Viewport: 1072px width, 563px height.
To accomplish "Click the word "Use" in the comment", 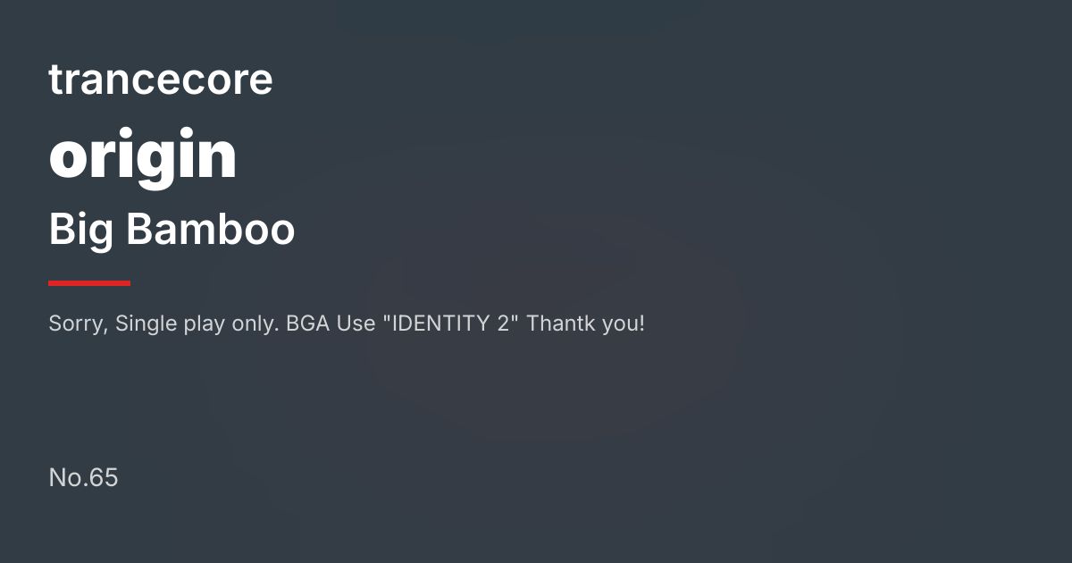I will pyautogui.click(x=356, y=324).
